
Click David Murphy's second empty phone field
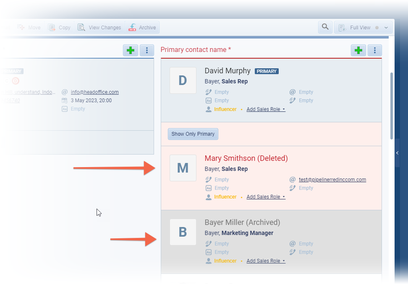coord(306,101)
